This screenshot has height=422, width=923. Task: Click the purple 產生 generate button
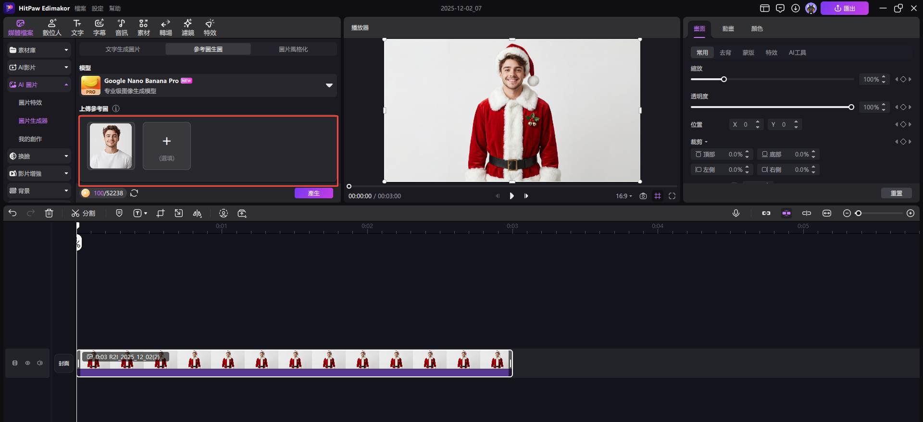point(313,193)
